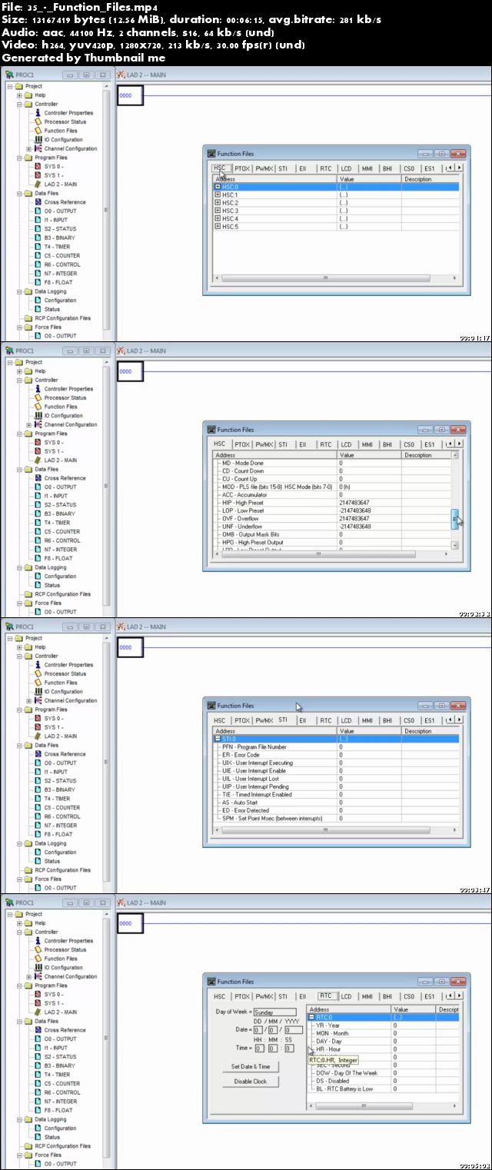Select BHI tab in the RTC frame

pos(387,996)
